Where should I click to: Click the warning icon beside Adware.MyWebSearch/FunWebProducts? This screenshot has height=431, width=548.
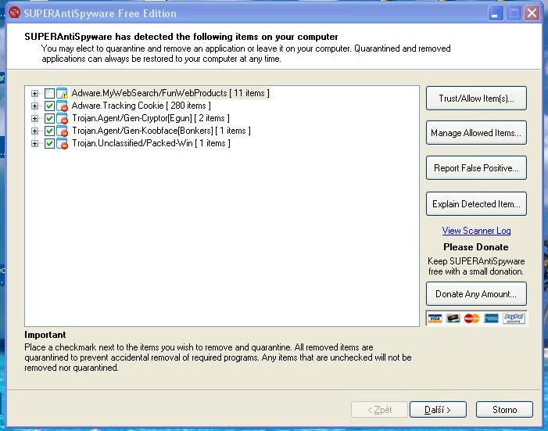(x=62, y=93)
